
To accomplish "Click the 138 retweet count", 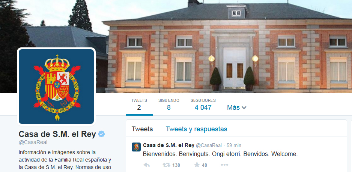I will (176, 165).
